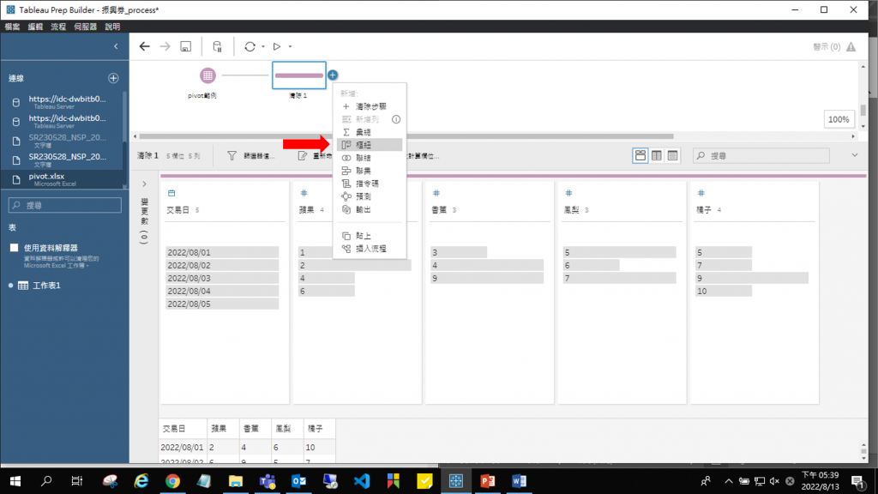Open PowerPoint from the taskbar
This screenshot has height=494, width=878.
[x=488, y=481]
